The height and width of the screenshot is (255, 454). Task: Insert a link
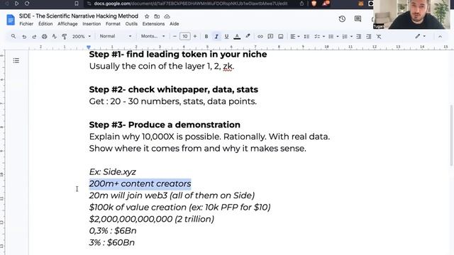click(260, 36)
